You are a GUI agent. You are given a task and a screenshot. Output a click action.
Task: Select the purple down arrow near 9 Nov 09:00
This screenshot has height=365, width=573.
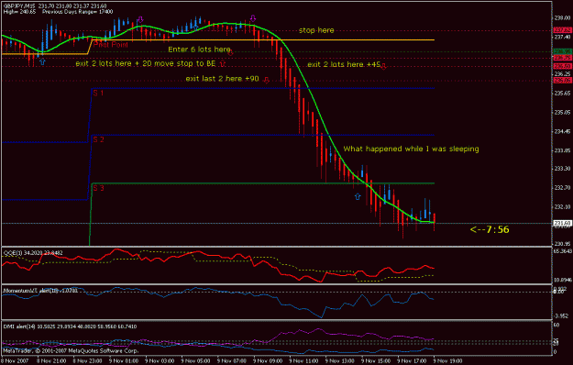253,18
